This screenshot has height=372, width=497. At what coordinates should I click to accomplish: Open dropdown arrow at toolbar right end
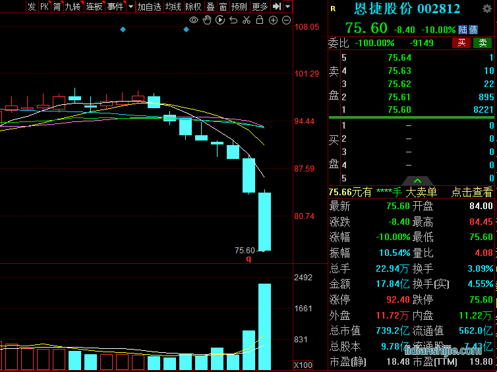(x=289, y=7)
